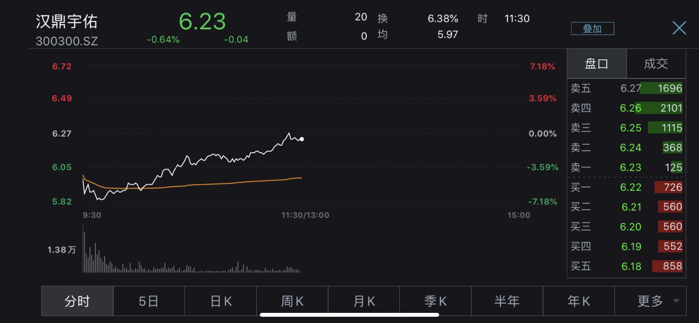Open the 周K weekly chart

(x=292, y=301)
